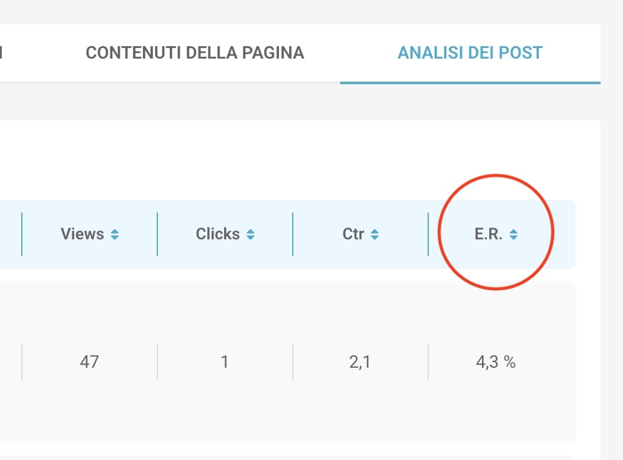Screen dimensions: 623x460
Task: Click the Clicks column header label
Action: click(x=217, y=234)
